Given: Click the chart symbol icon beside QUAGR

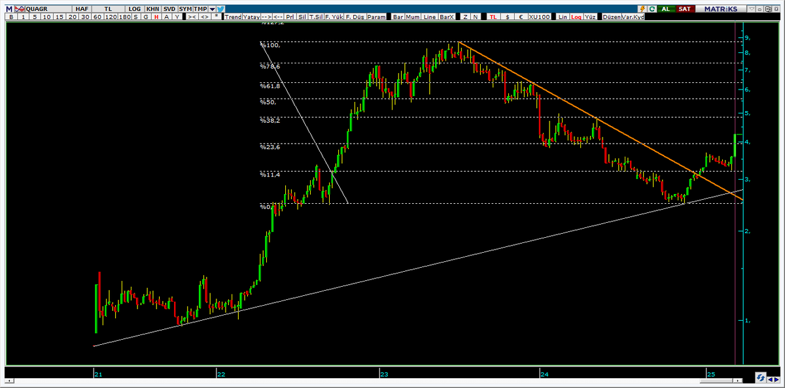Looking at the screenshot, I should 20,9.
